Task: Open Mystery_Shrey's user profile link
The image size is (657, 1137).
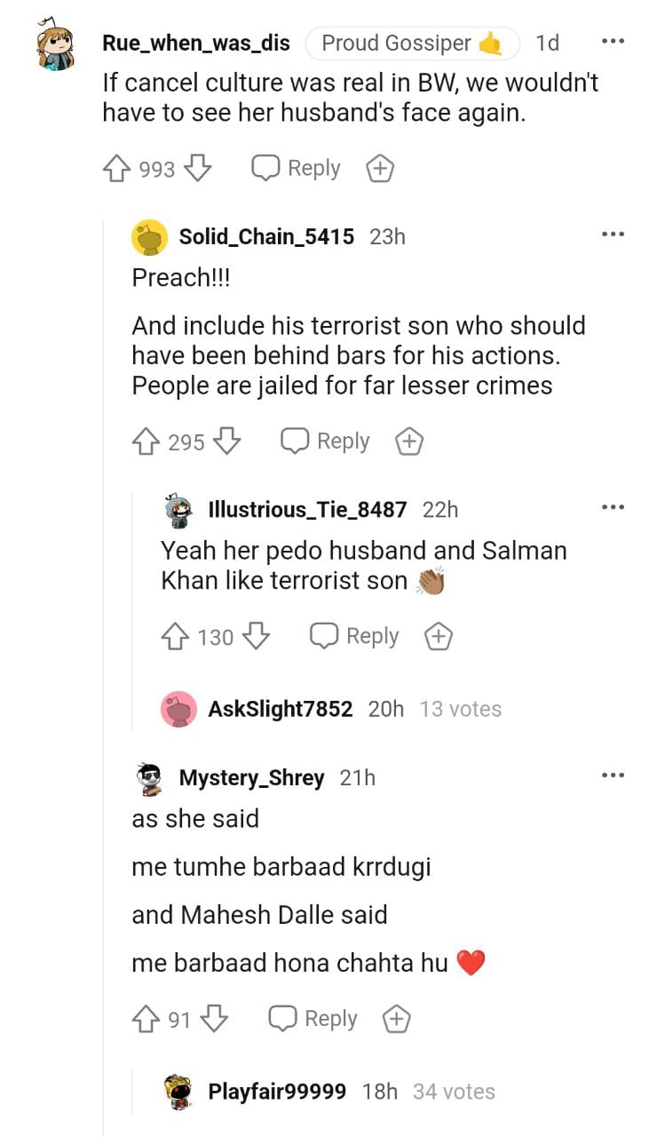Action: coord(251,778)
